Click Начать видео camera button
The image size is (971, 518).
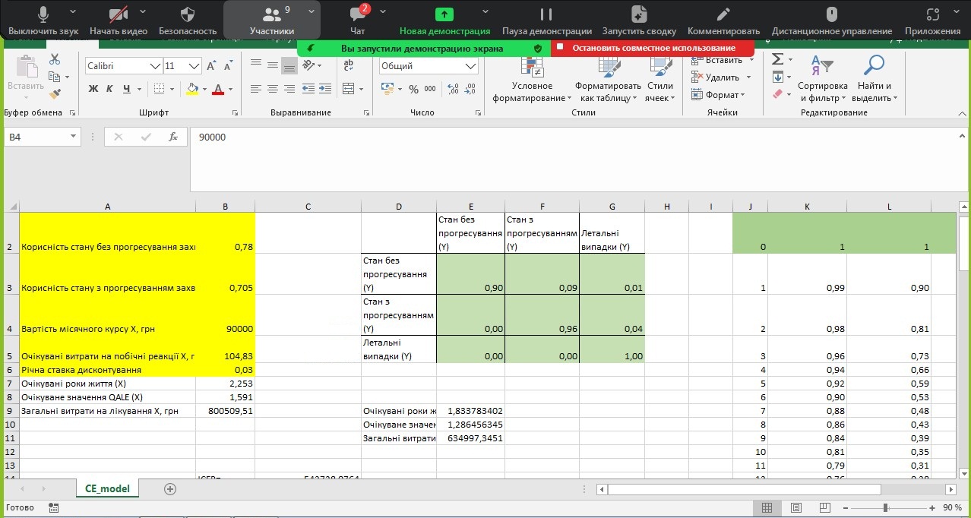click(x=119, y=21)
